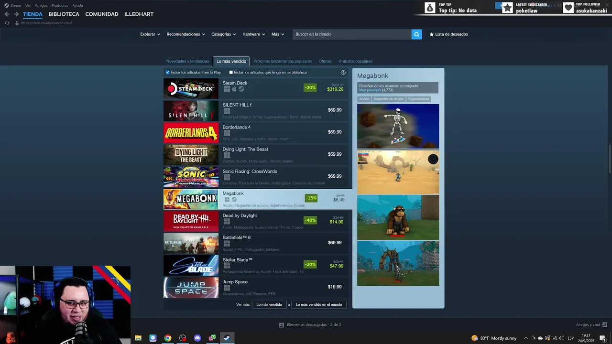Image resolution: width=612 pixels, height=344 pixels.
Task: Expand the Explorar dropdown
Action: point(150,34)
